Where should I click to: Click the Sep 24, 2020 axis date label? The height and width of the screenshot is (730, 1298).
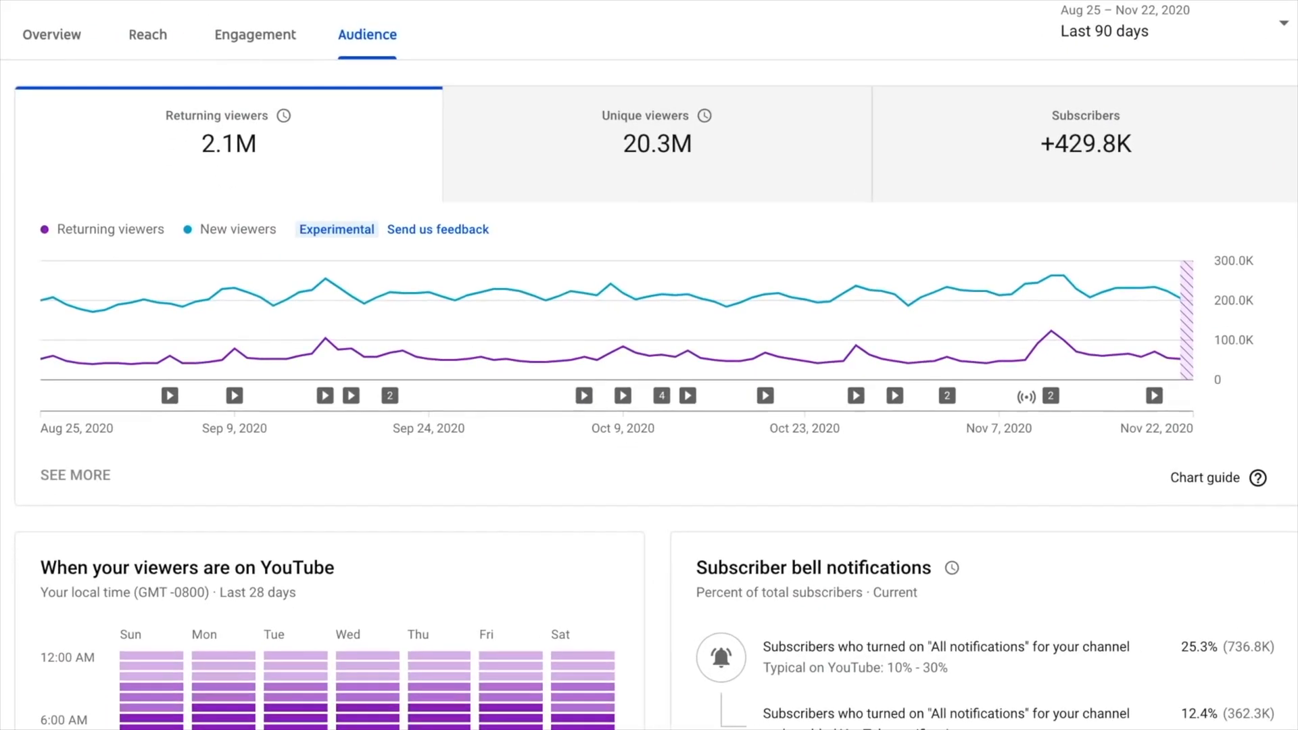point(429,429)
